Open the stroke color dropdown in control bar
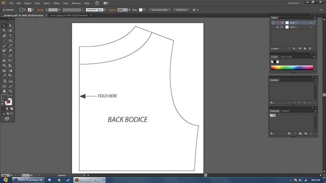Image resolution: width=326 pixels, height=183 pixels. [33, 10]
